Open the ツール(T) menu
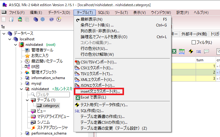This screenshot has height=137, width=220. tap(121, 13)
